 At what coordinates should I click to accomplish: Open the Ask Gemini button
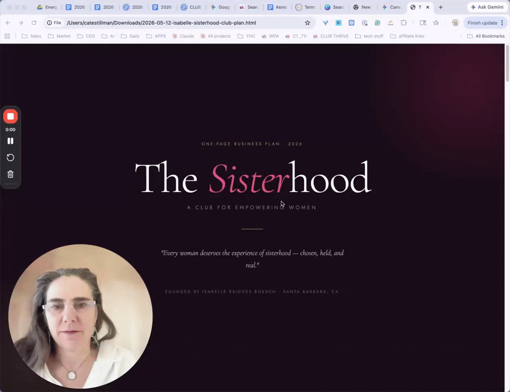tap(487, 7)
